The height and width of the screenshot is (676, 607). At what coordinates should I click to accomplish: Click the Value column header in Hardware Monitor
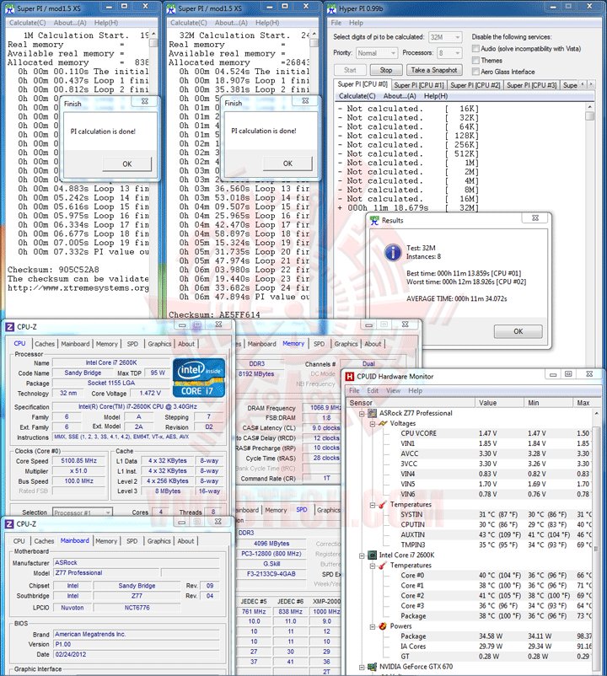500,403
